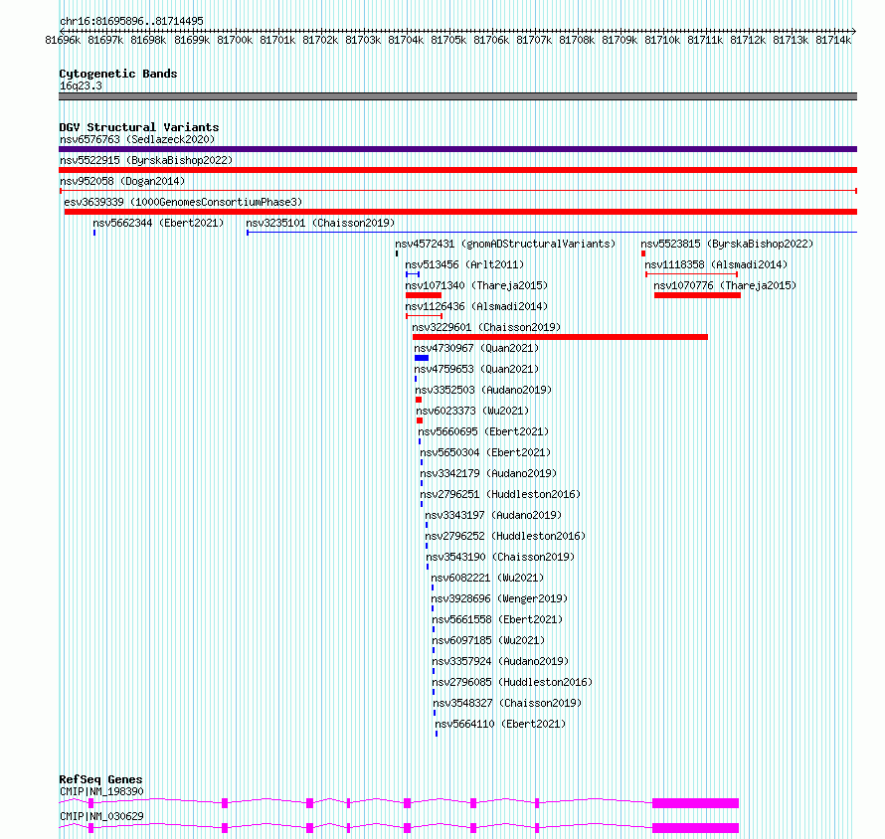The image size is (885, 839).
Task: Click the 81705k ruler tick label
Action: [x=448, y=40]
